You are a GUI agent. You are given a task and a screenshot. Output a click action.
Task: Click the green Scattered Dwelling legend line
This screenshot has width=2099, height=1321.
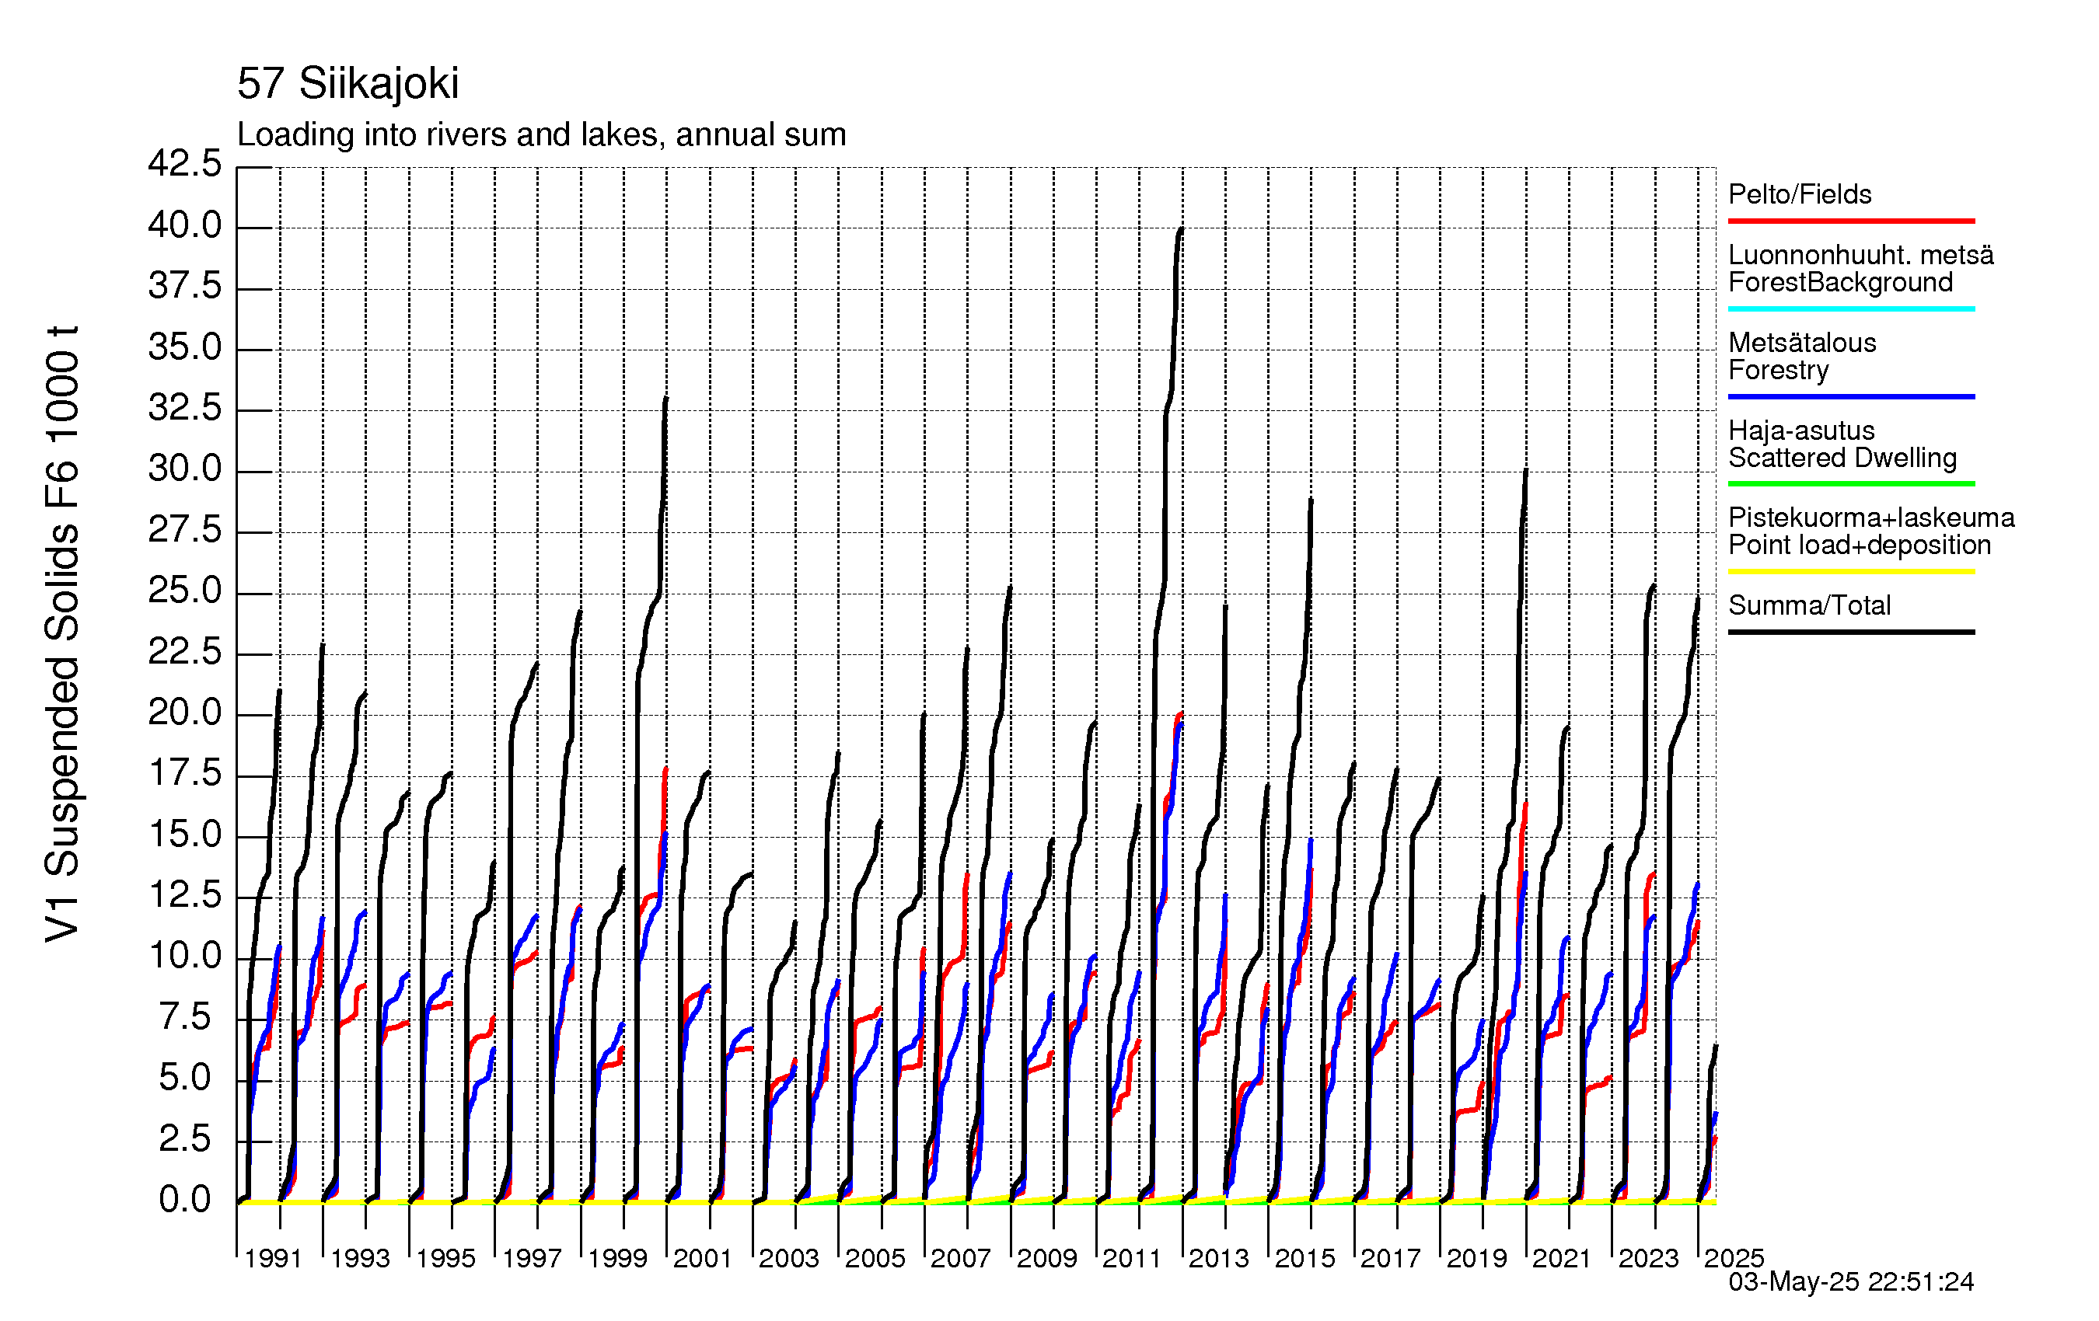1850,483
